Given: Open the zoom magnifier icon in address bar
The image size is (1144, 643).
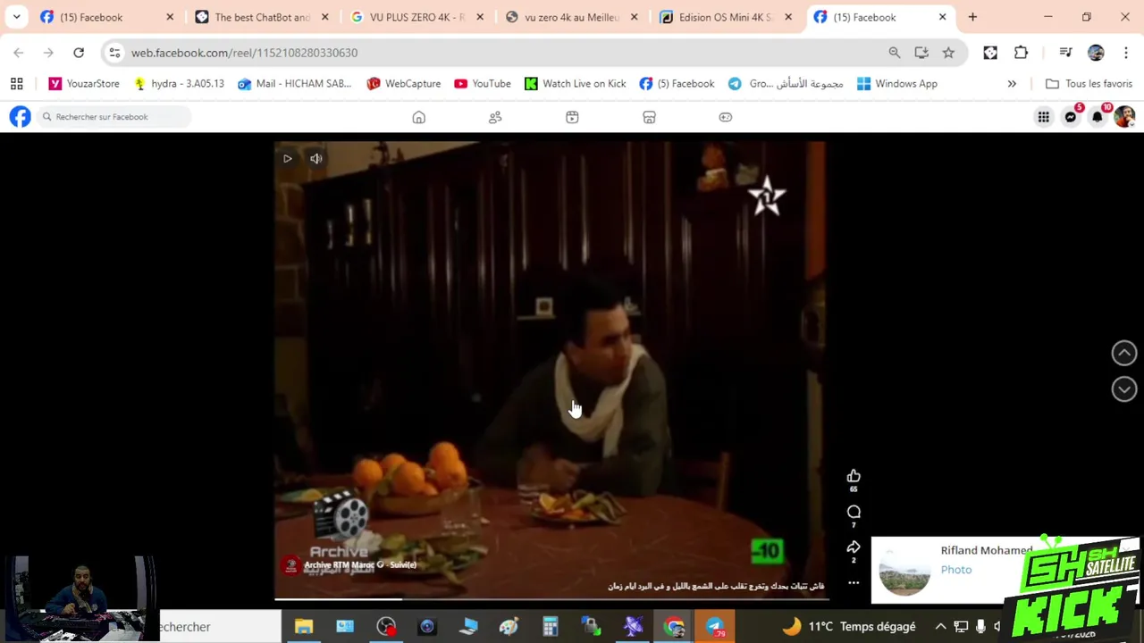Looking at the screenshot, I should tap(894, 53).
